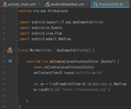Click the onCreate function name on line 10

click(x=57, y=62)
